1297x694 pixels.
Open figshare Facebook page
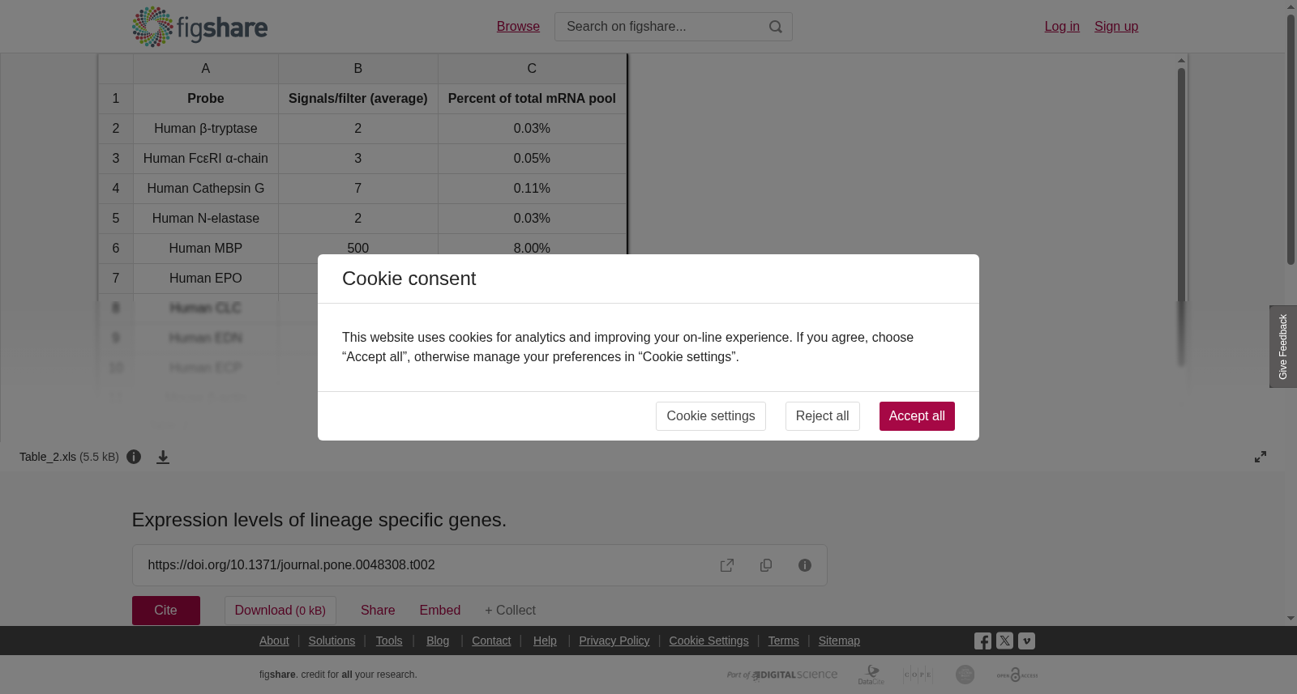coord(982,641)
